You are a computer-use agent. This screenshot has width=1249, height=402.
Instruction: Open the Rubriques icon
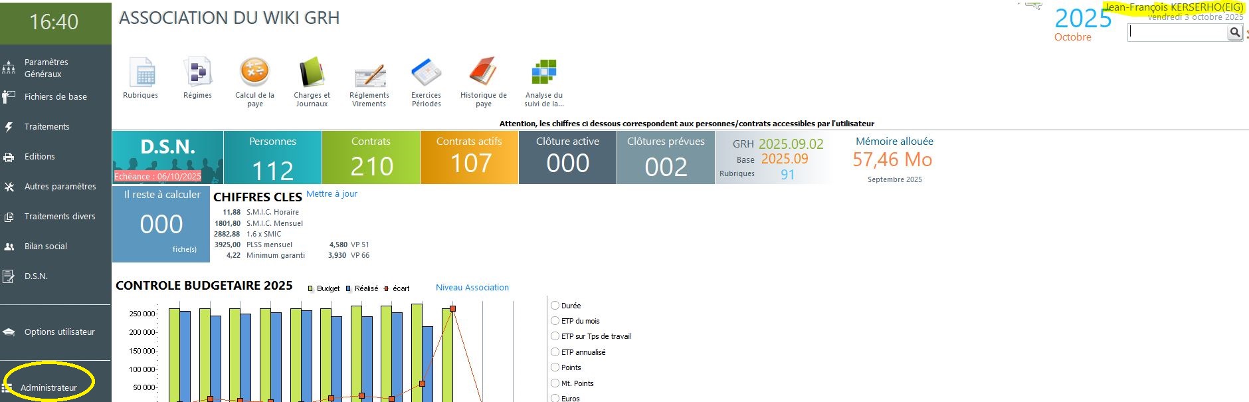[x=141, y=73]
